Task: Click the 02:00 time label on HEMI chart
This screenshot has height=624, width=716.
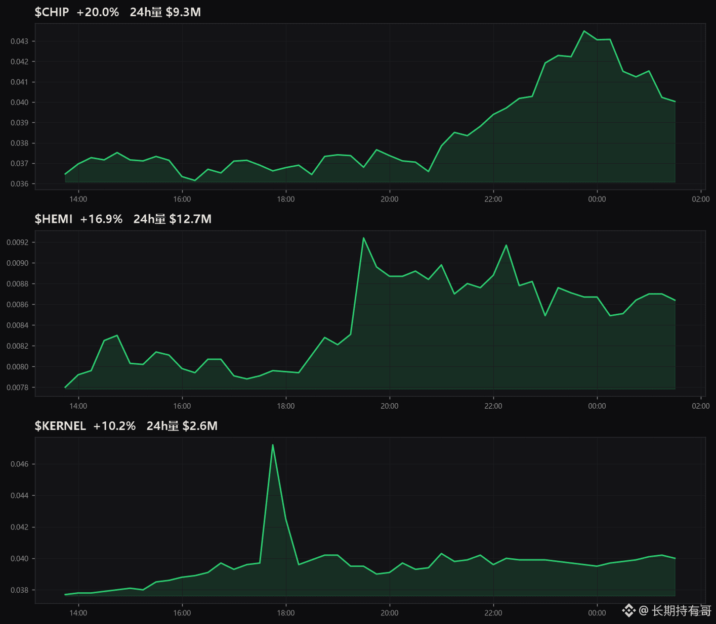Action: [701, 406]
